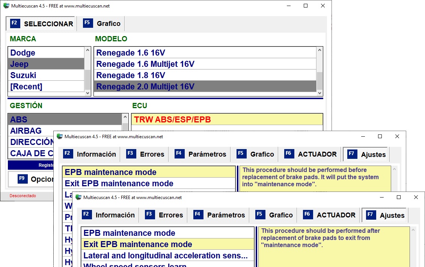
Task: Choose Renegade 2.0 Multijet 16V model
Action: click(205, 86)
